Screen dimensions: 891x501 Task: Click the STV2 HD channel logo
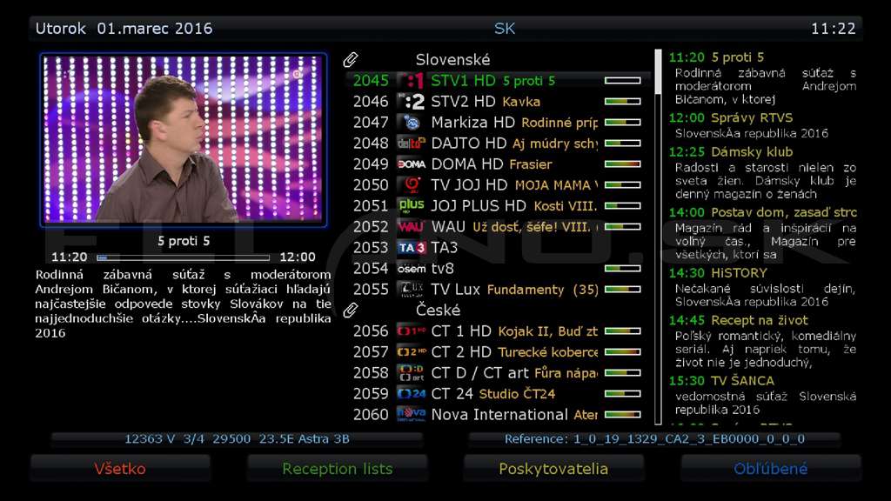pyautogui.click(x=412, y=102)
